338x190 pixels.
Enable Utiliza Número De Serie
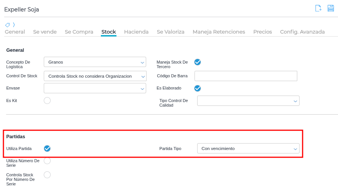47,161
